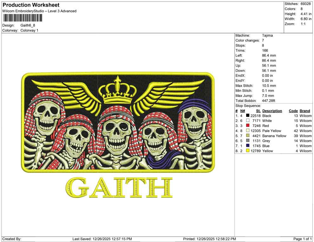Click the Code column header
The height and width of the screenshot is (242, 314).
(x=293, y=111)
